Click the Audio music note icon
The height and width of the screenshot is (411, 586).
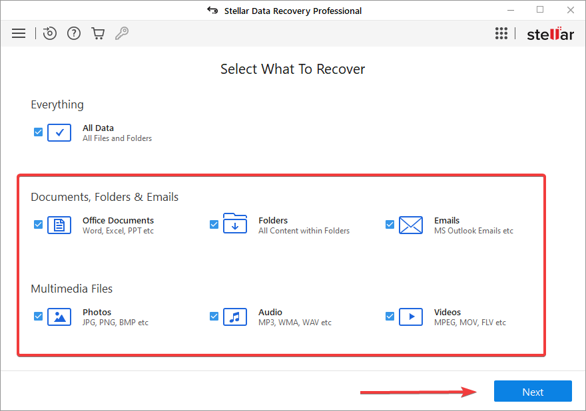pyautogui.click(x=235, y=317)
